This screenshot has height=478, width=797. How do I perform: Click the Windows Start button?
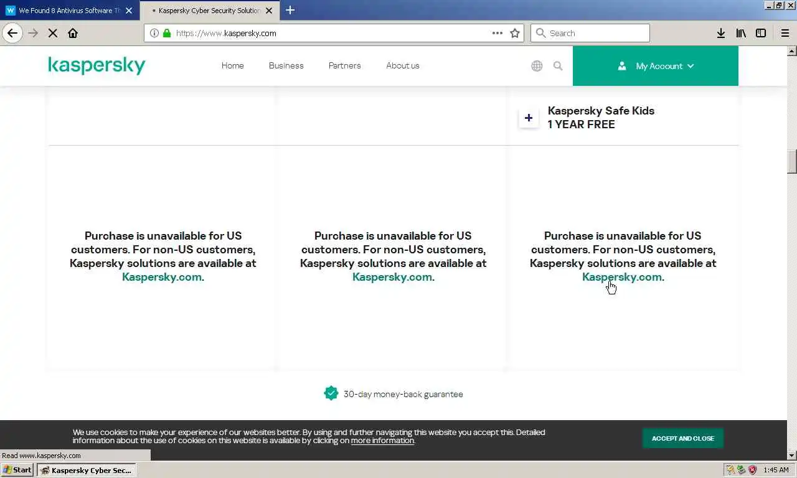[x=17, y=470]
